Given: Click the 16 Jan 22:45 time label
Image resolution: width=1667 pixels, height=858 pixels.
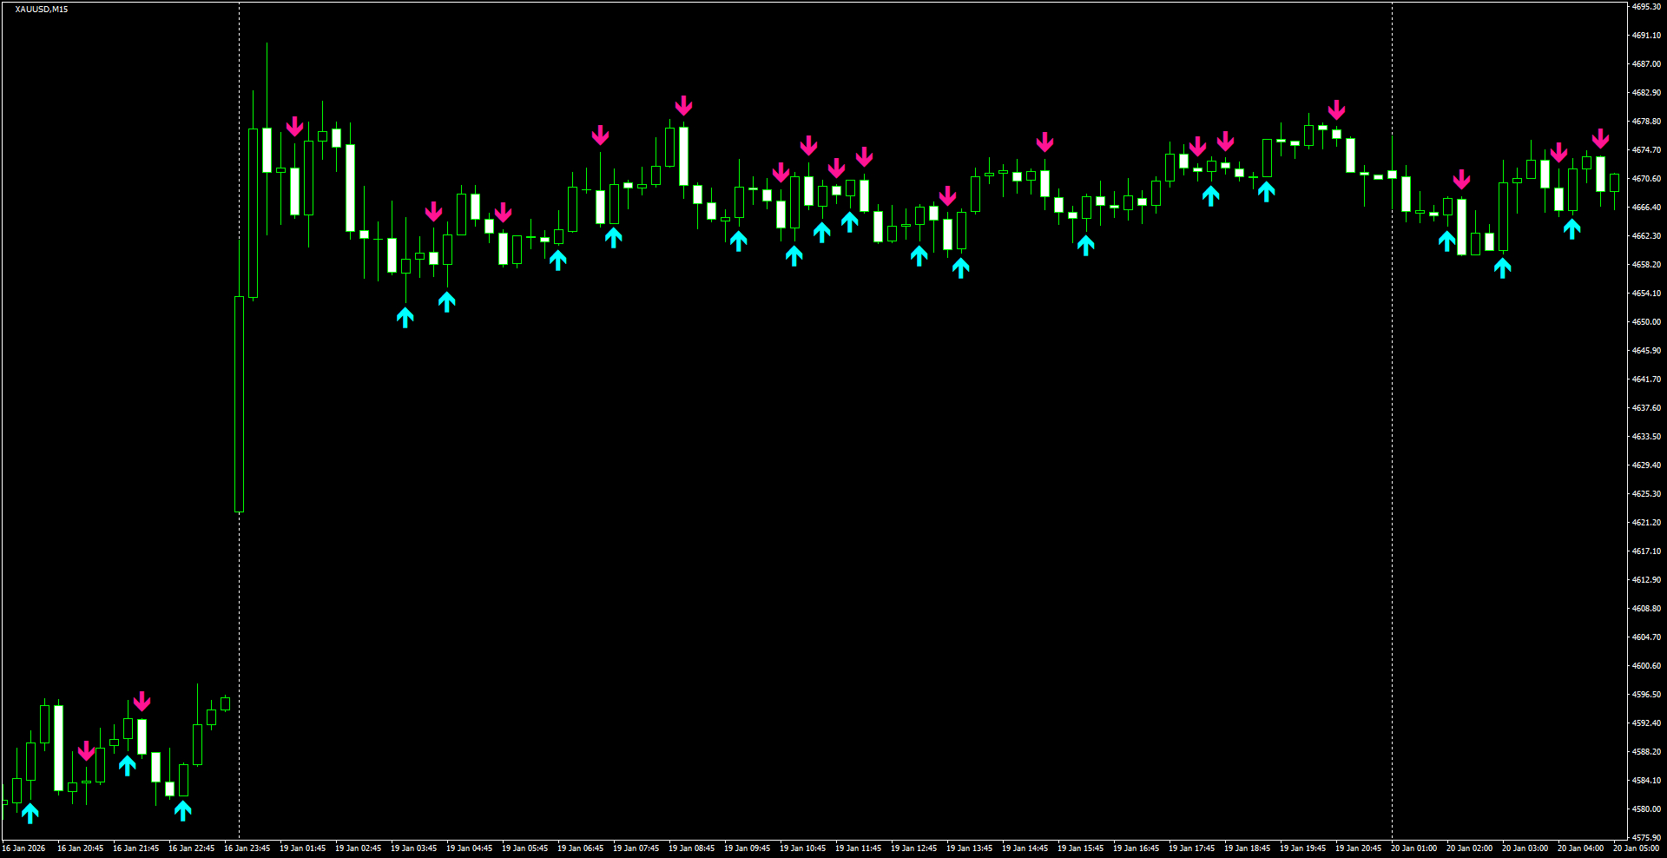Looking at the screenshot, I should tap(191, 848).
